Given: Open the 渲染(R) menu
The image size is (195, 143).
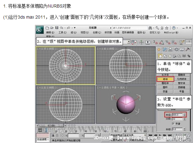Looking at the screenshot, I should coord(141,33).
